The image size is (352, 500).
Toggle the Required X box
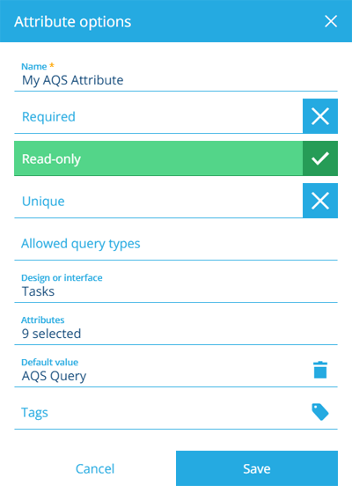point(320,116)
